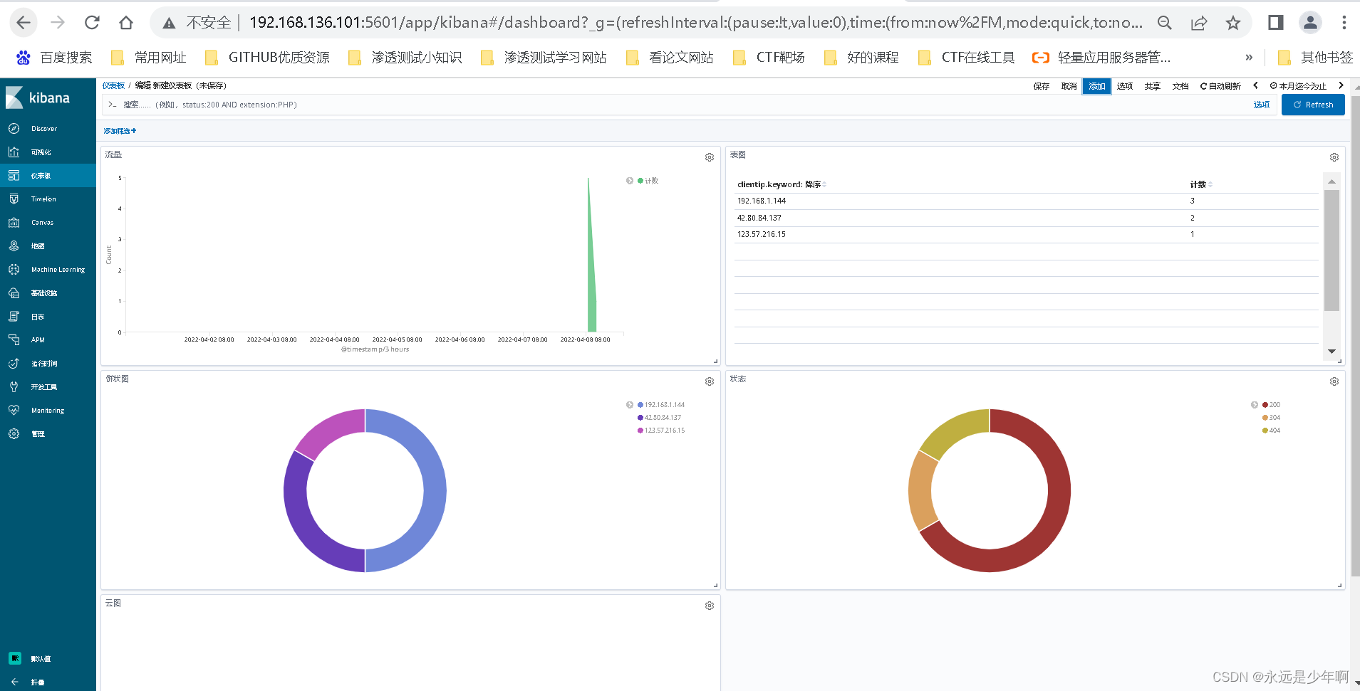Click 保存 in the dashboard menu
Viewport: 1360px width, 691px height.
click(x=1042, y=86)
